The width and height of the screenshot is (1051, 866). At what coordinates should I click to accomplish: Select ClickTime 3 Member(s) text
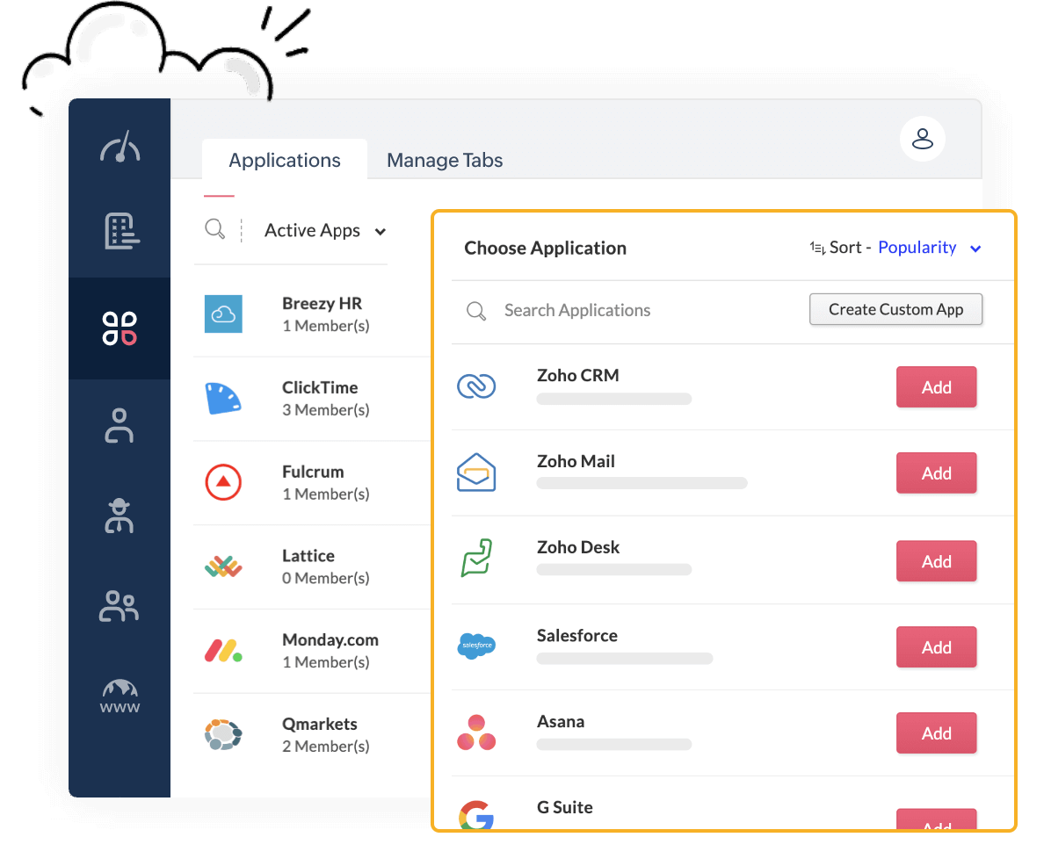(x=326, y=410)
